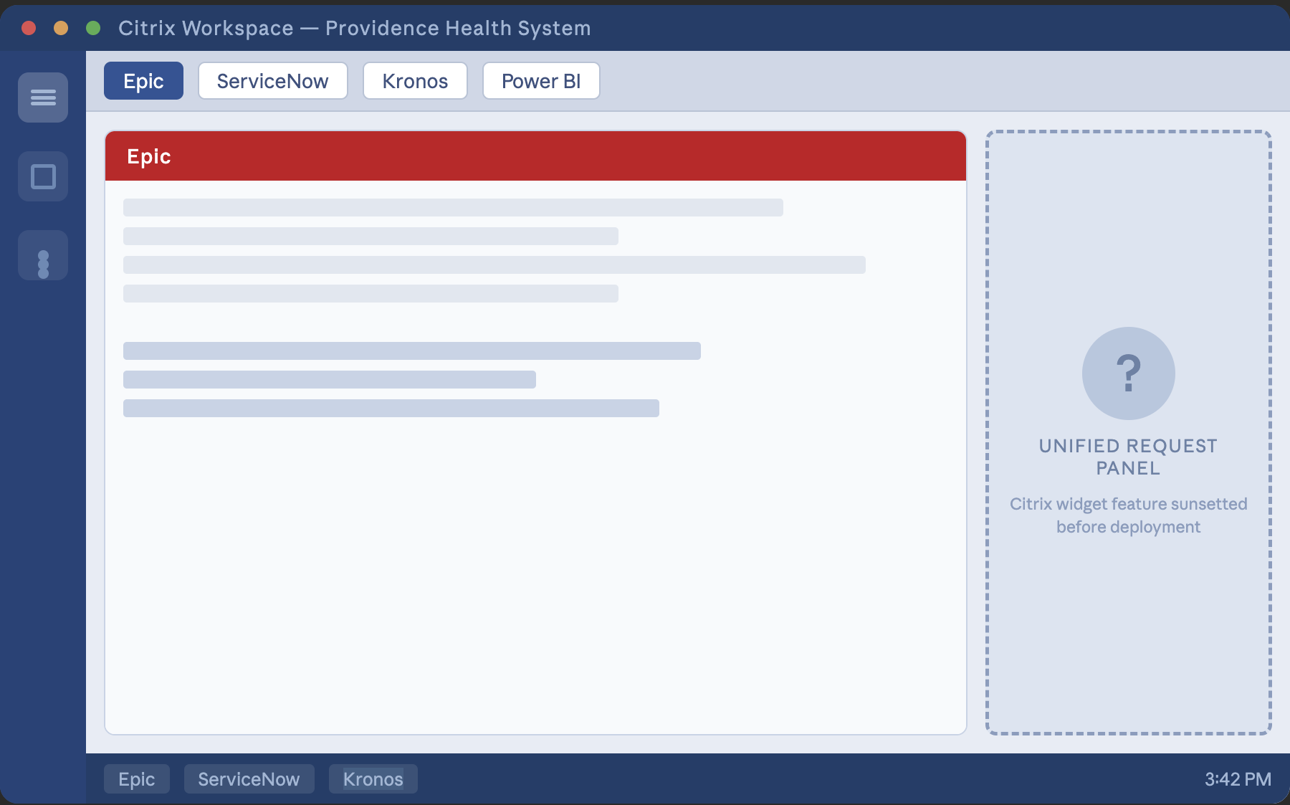1290x805 pixels.
Task: Click the red Epic header bar
Action: (535, 156)
